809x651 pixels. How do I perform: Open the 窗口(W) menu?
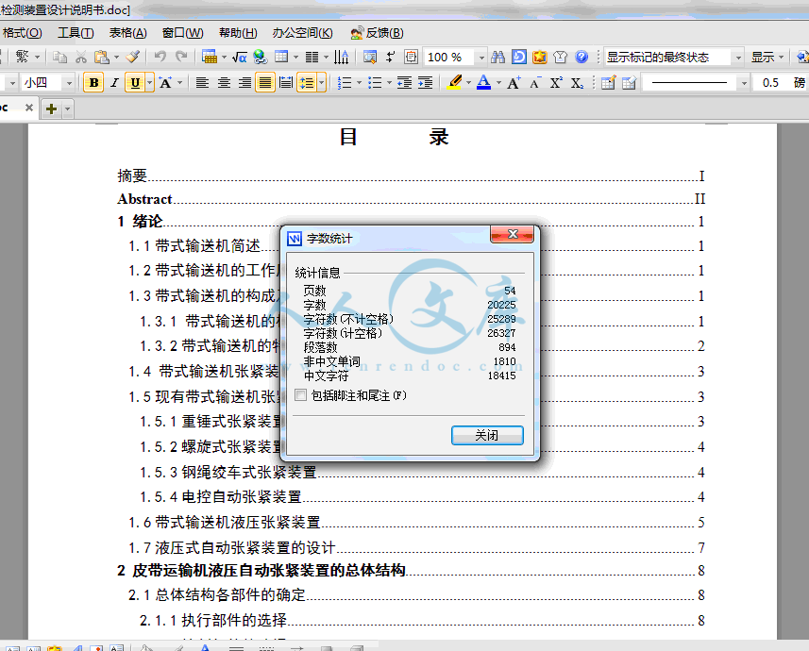point(182,33)
